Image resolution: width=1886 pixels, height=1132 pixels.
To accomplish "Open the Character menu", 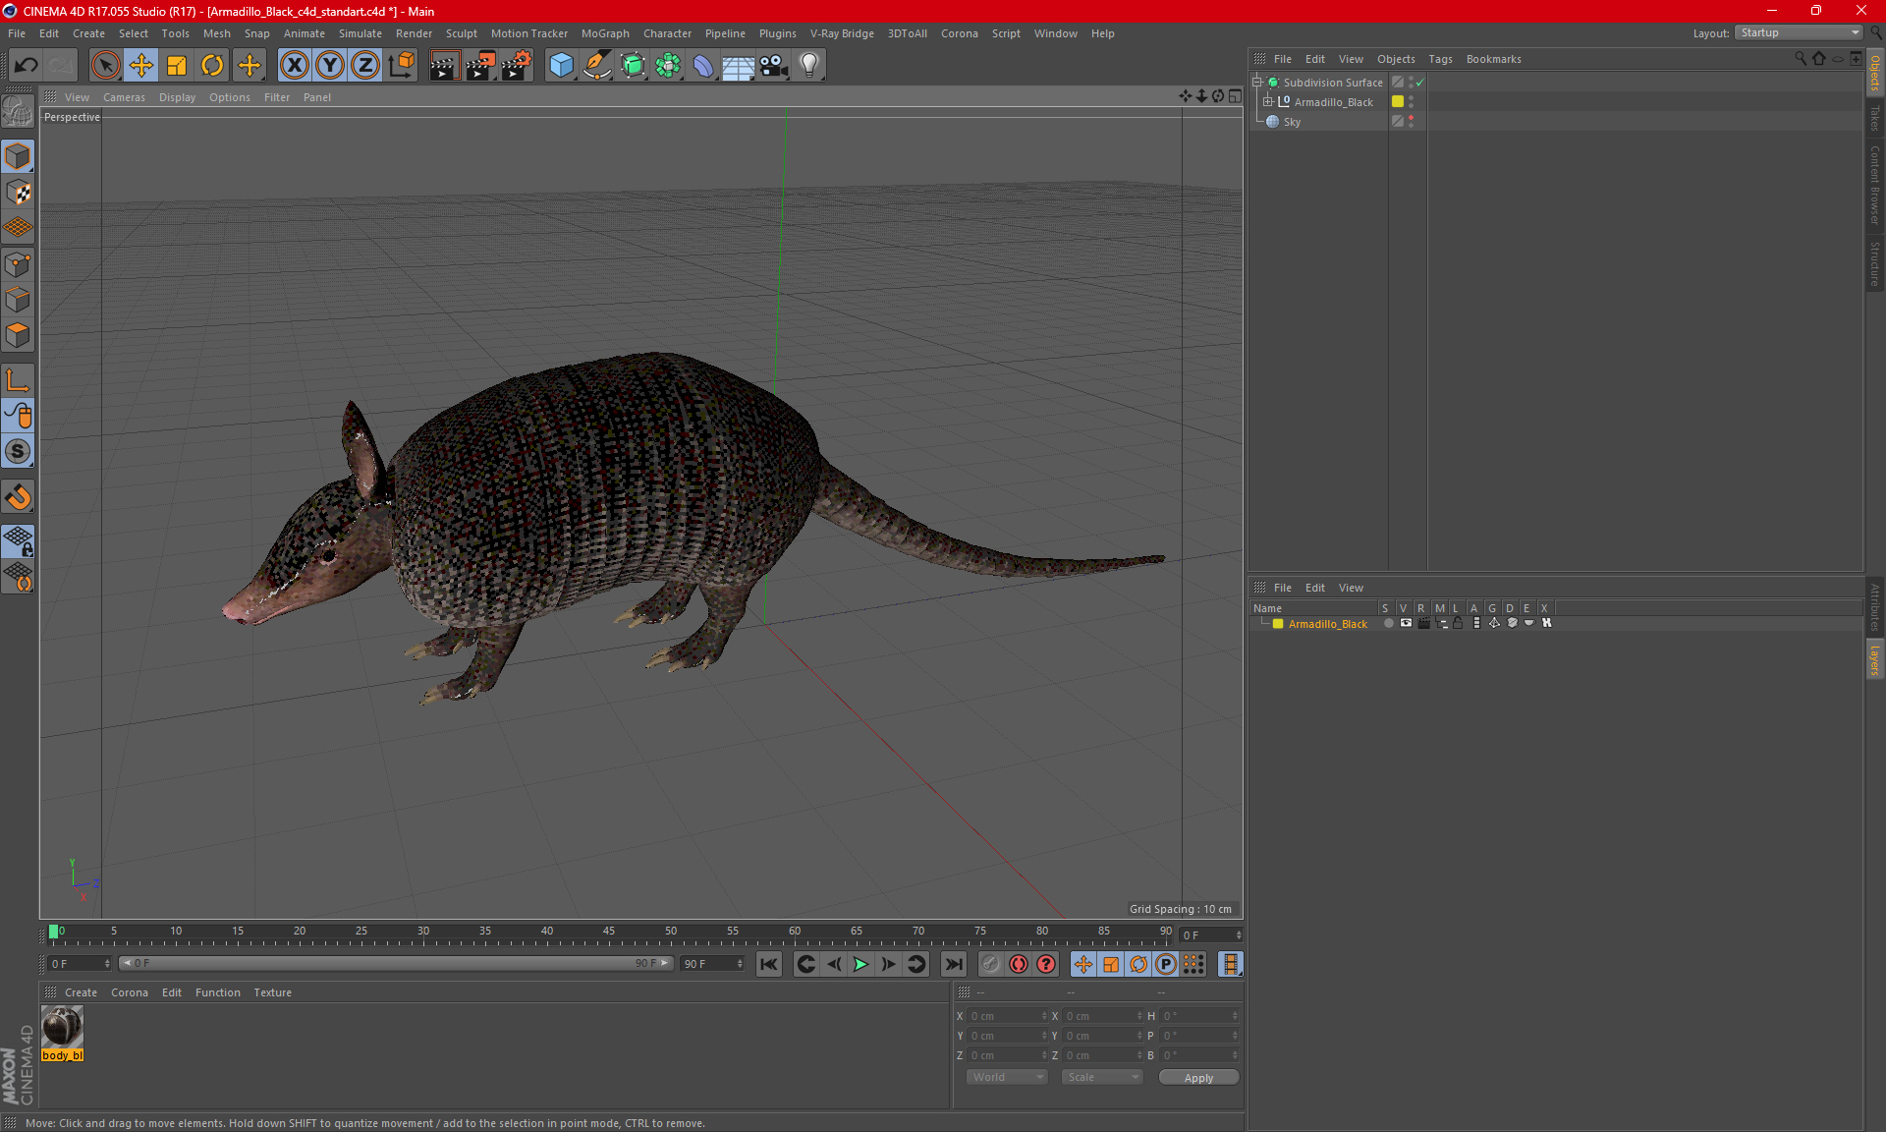I will 667,33.
